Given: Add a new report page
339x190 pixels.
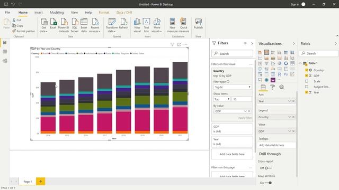Looking at the screenshot, I should click(x=40, y=182).
